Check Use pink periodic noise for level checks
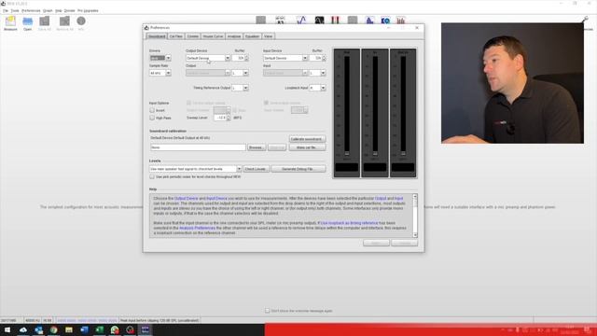 pos(152,176)
